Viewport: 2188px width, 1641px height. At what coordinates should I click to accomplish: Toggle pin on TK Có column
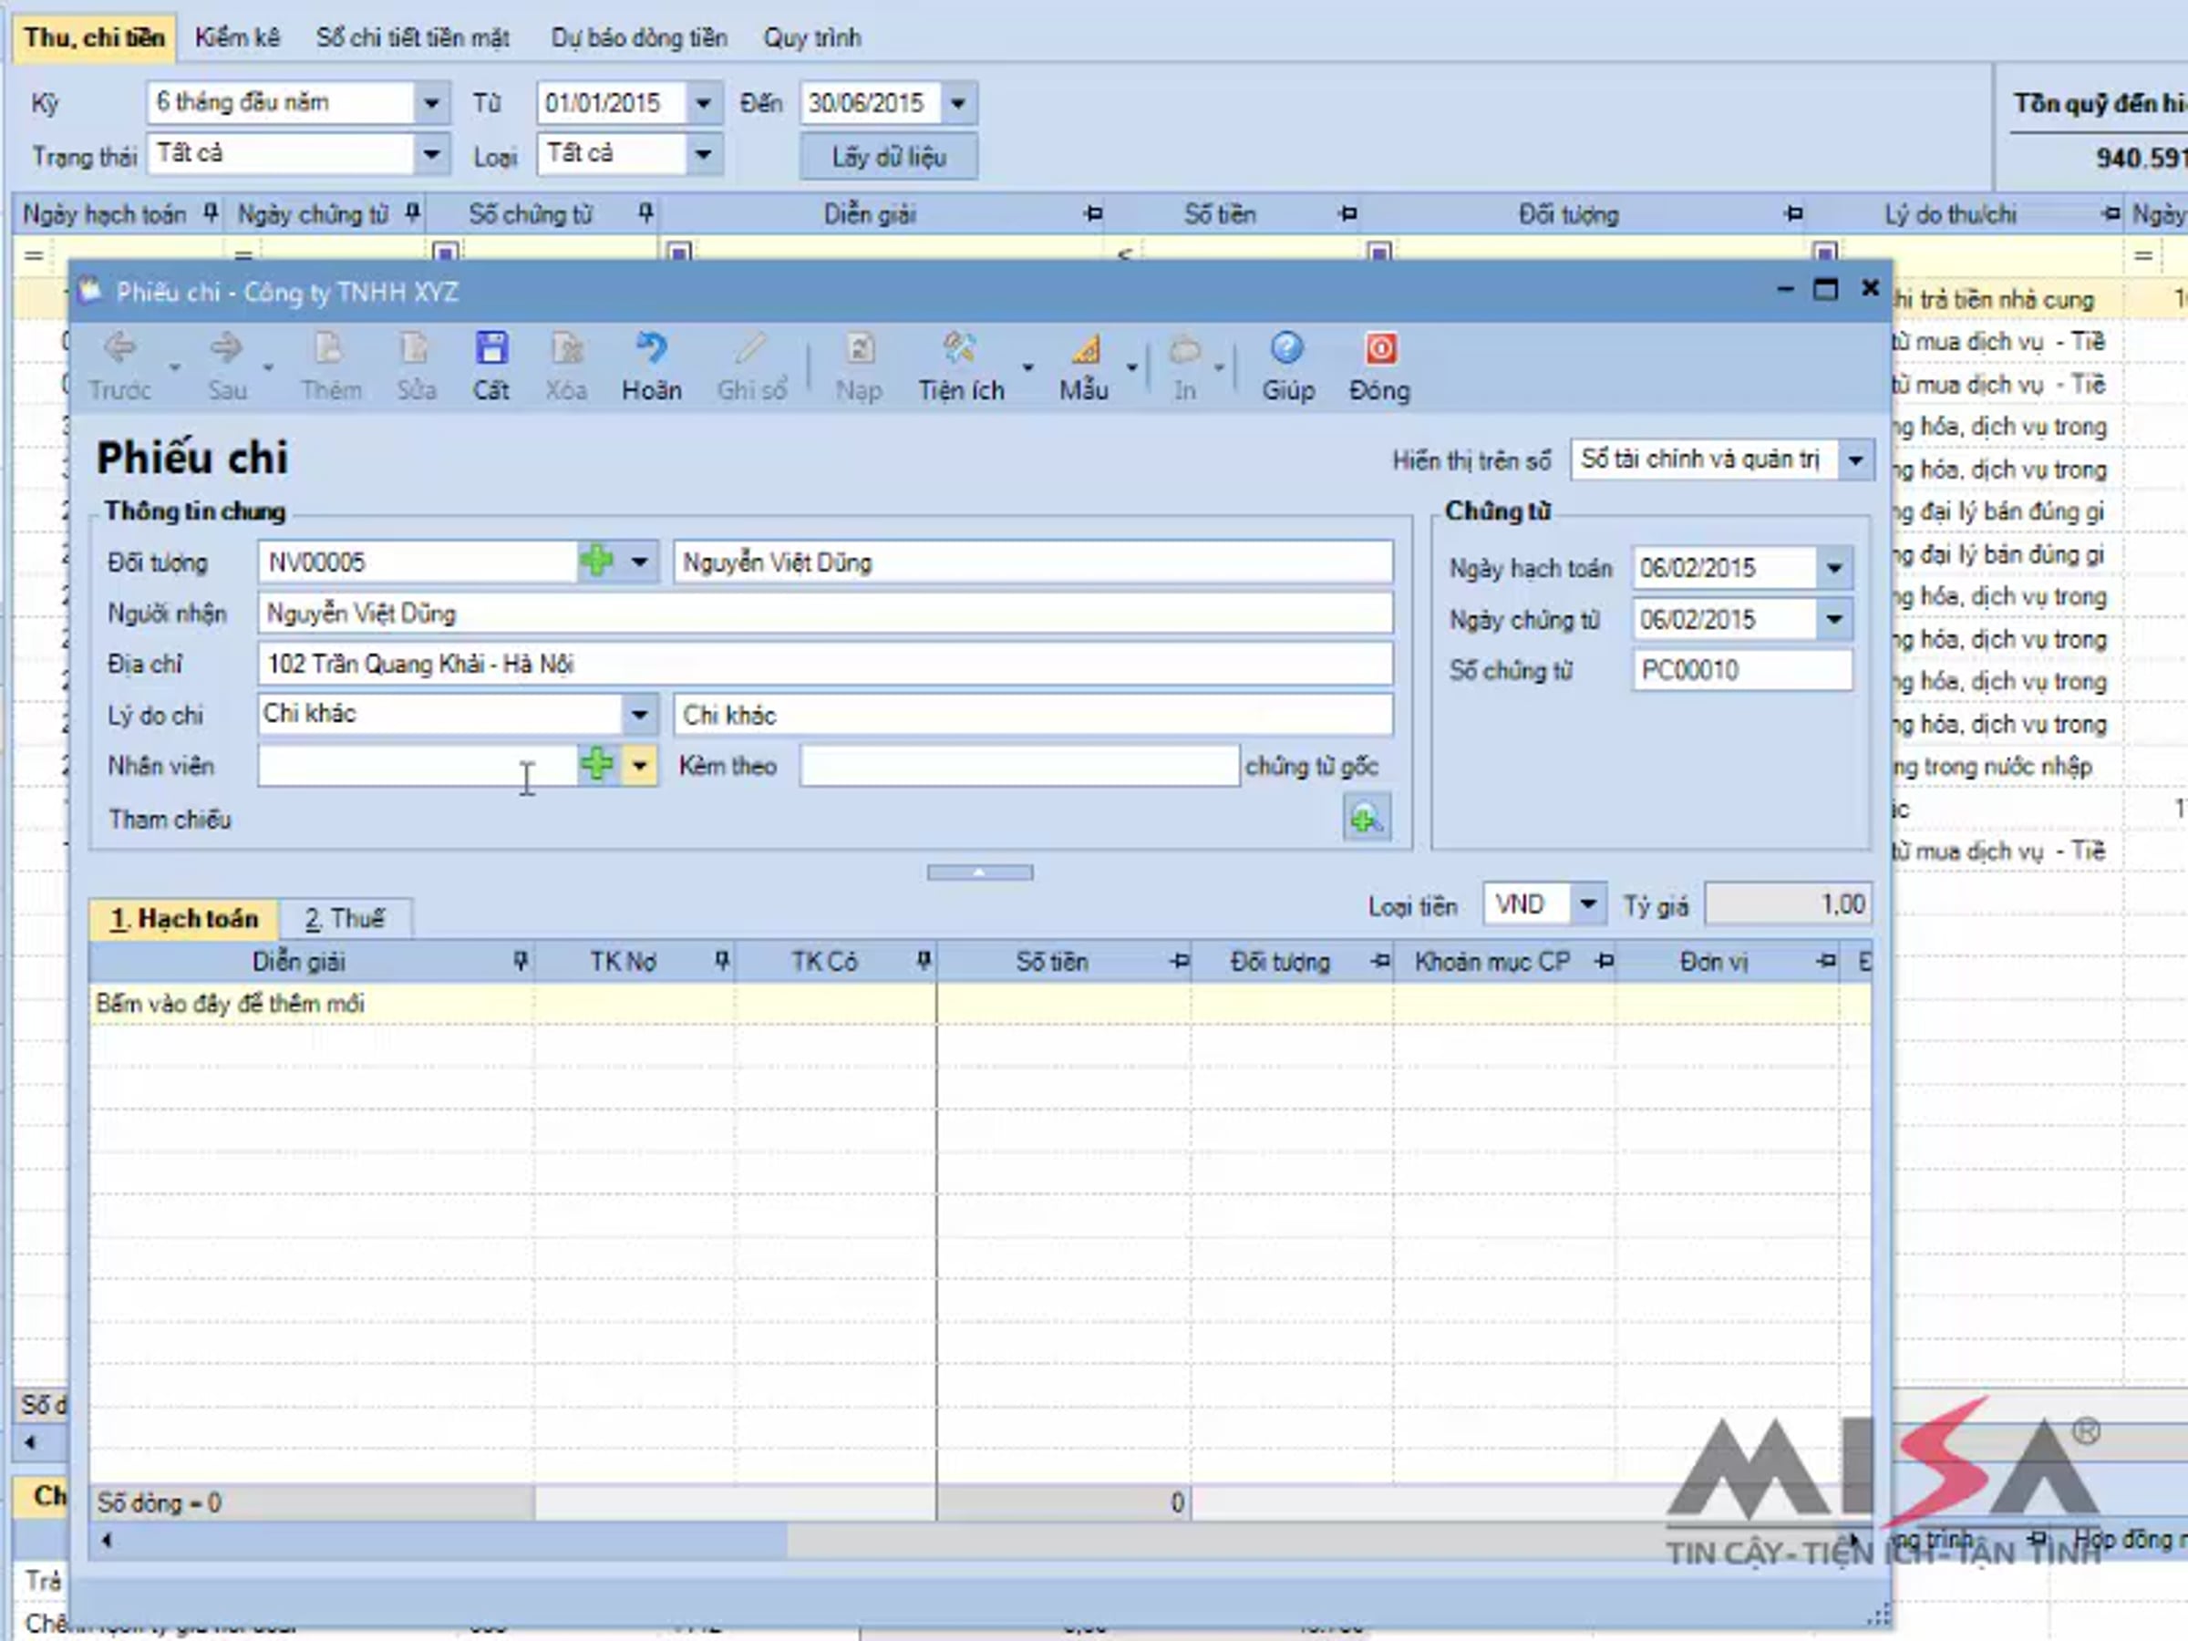pyautogui.click(x=923, y=961)
